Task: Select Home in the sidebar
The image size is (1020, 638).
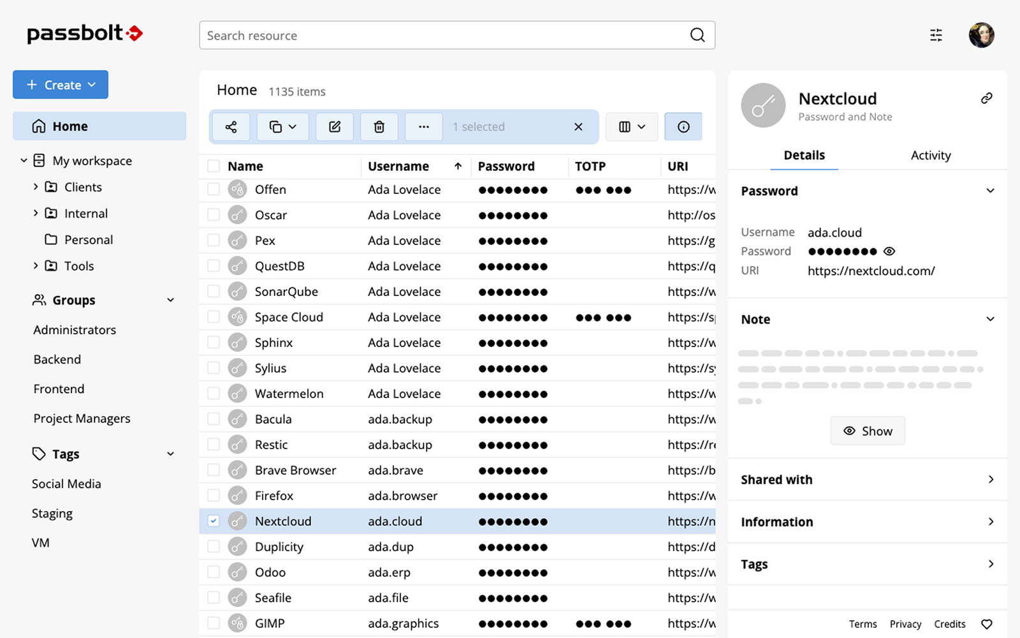Action: pos(99,126)
